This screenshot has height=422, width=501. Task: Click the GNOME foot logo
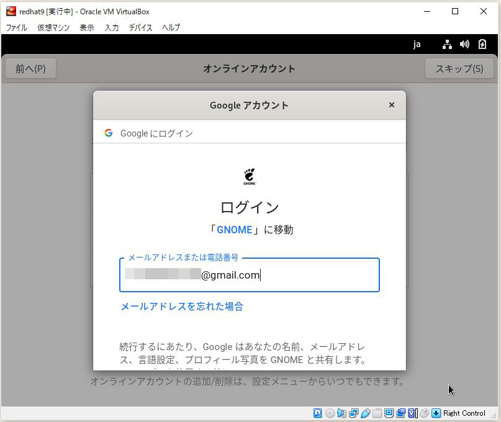click(x=249, y=176)
